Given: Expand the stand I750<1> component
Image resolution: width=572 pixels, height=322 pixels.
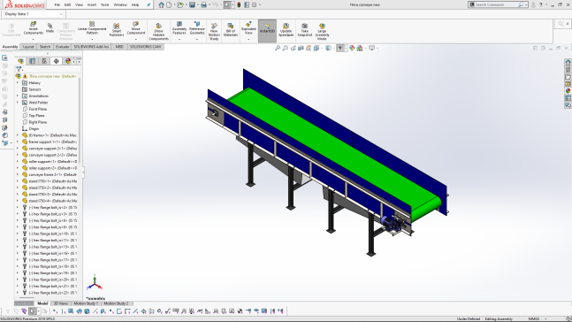Looking at the screenshot, I should (17, 181).
